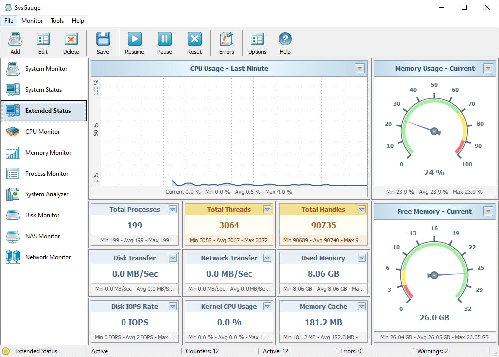Select CPU Monitor in the sidebar
The width and height of the screenshot is (499, 357).
42,132
